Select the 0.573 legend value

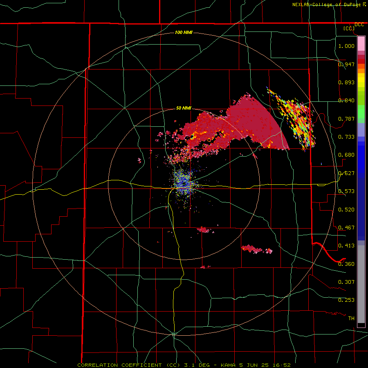(x=346, y=191)
